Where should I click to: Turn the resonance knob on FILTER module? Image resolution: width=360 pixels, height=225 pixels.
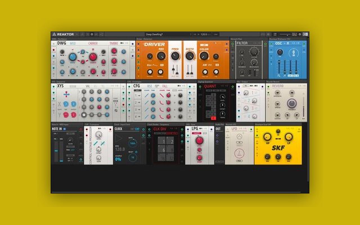point(254,62)
